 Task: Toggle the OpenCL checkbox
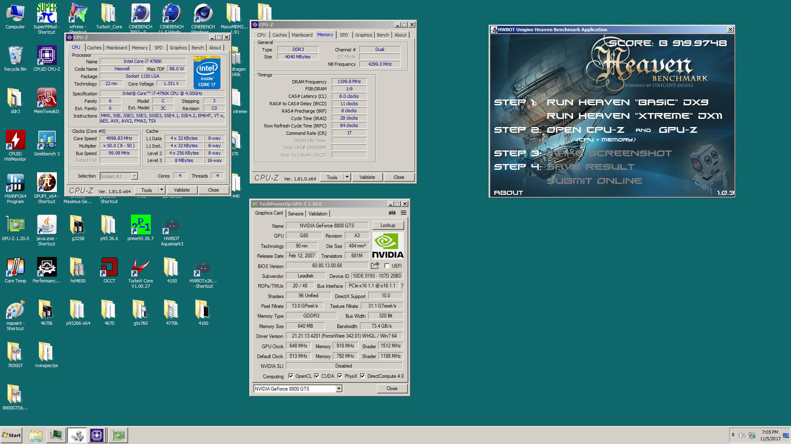click(x=291, y=376)
